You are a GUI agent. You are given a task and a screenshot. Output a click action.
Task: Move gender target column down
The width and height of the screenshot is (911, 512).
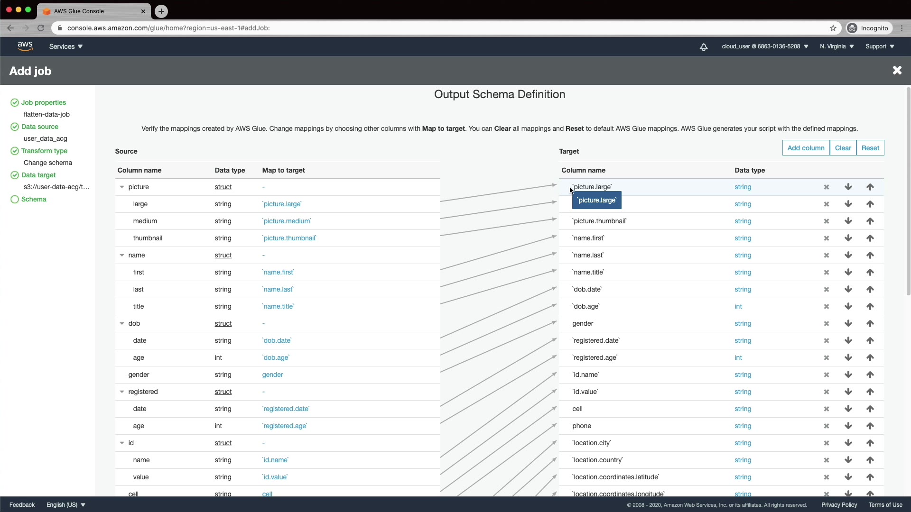[x=848, y=324]
